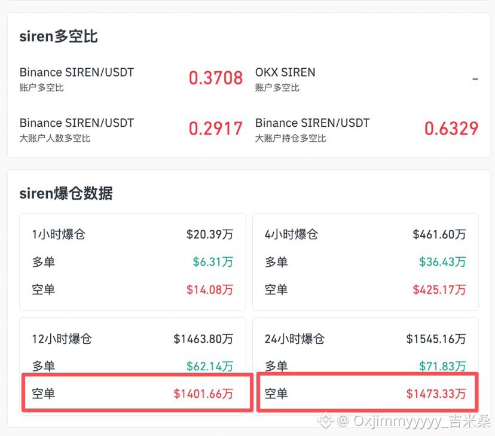The image size is (495, 436).
Task: Click the 24小时爆仓 total $1545.16万
Action: tap(436, 339)
